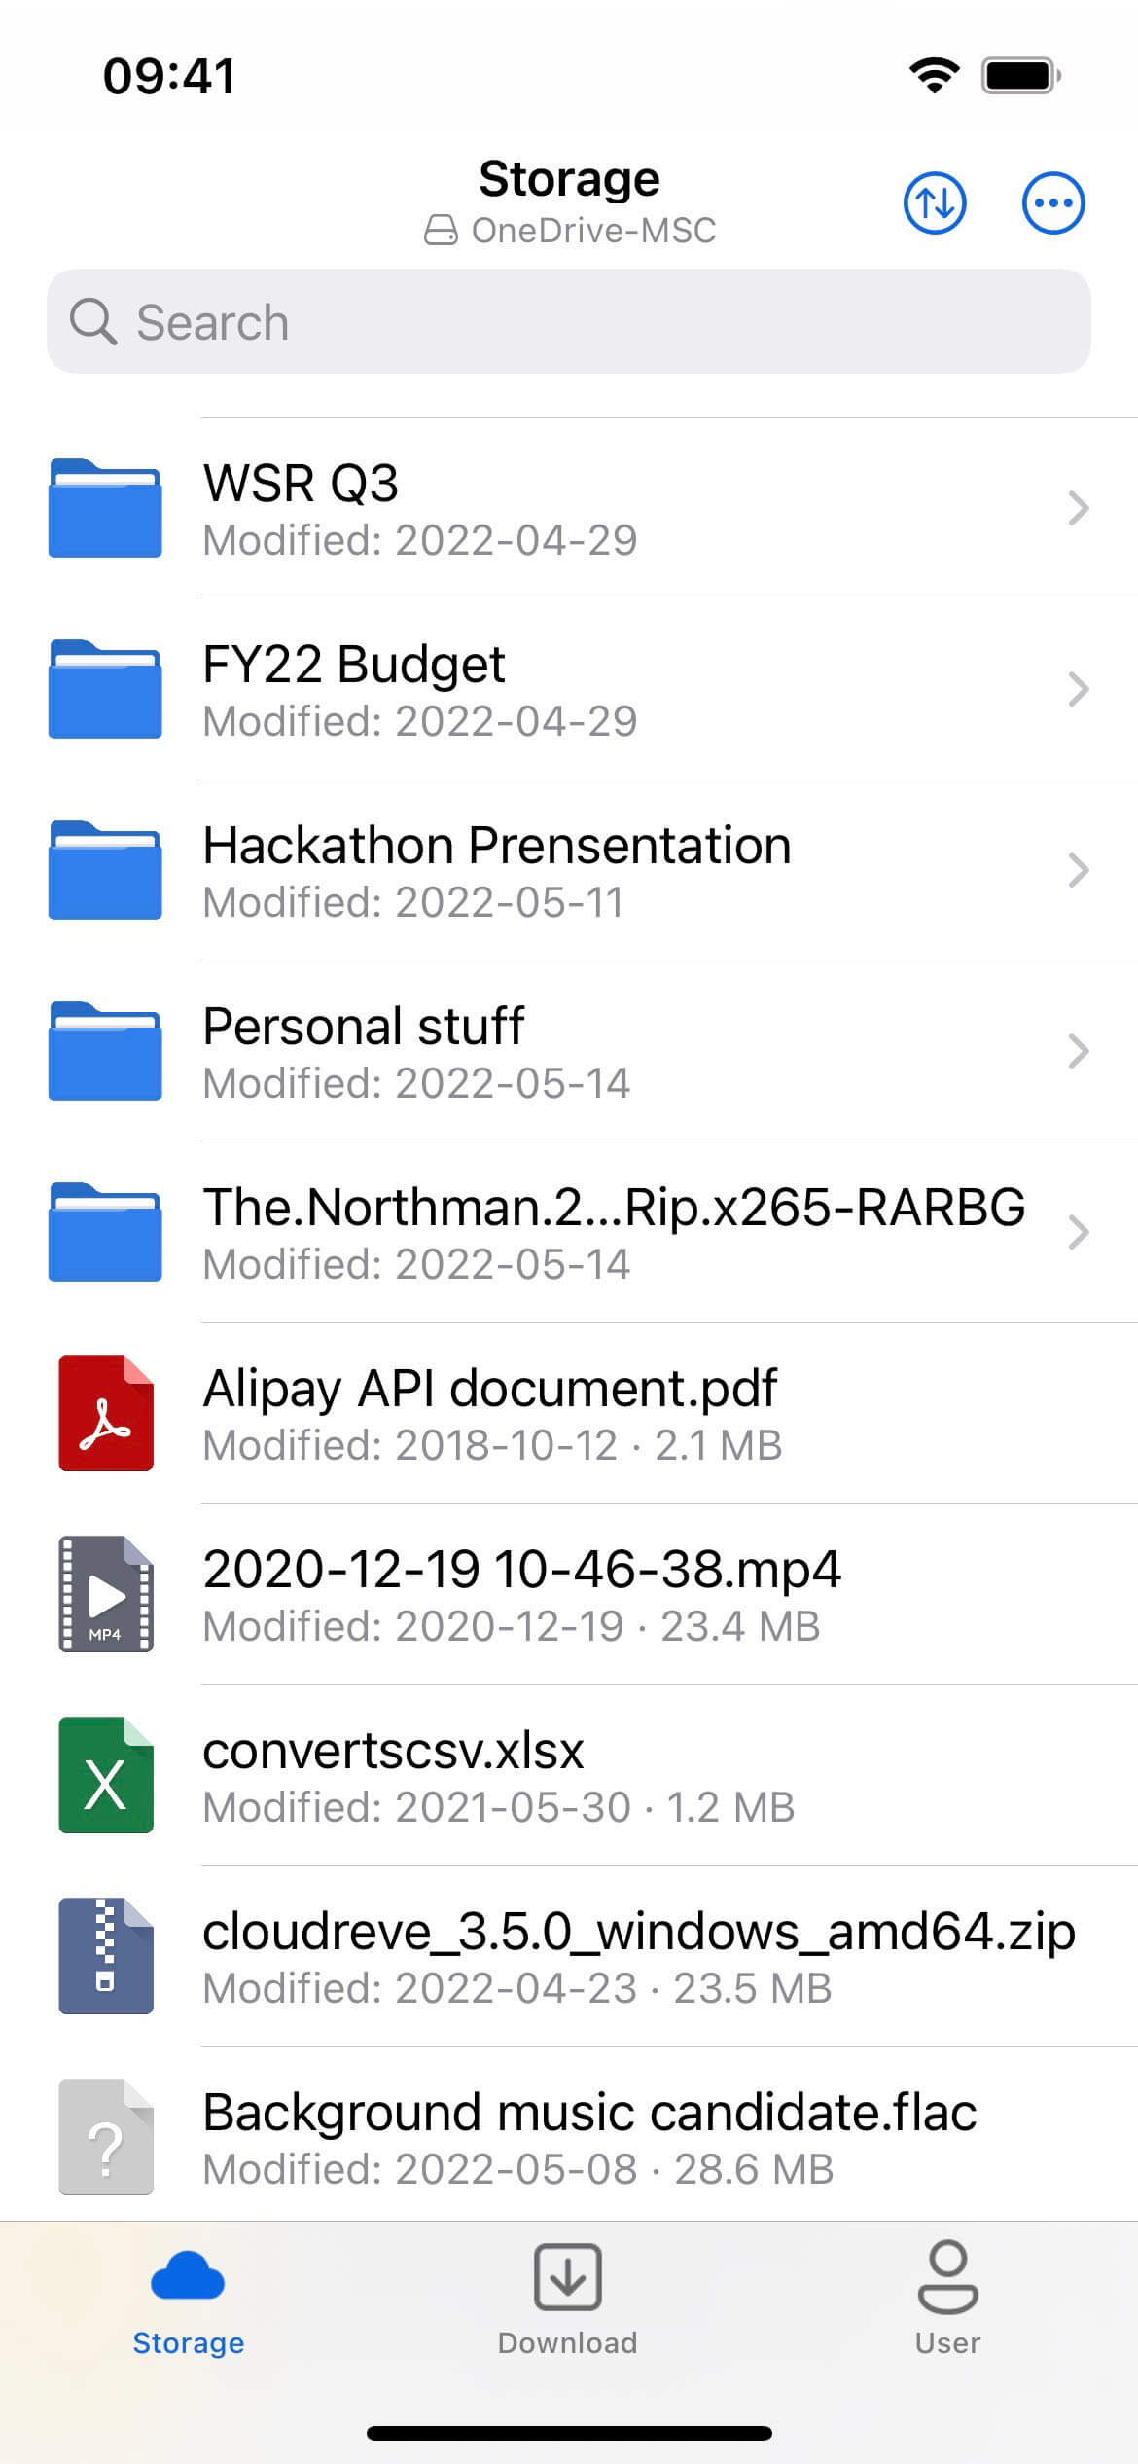Click the Search input field
The image size is (1138, 2464).
[568, 322]
